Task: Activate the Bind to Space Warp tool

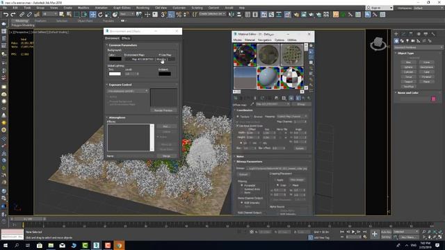Action: 37,15
